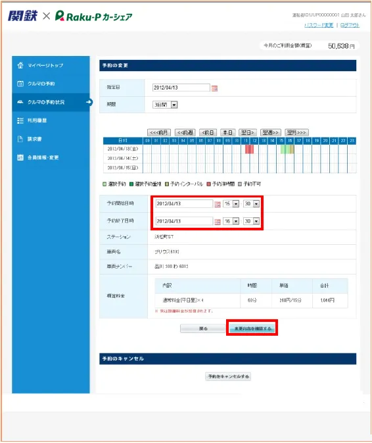Click the 戻る button
The height and width of the screenshot is (443, 372).
(x=203, y=328)
